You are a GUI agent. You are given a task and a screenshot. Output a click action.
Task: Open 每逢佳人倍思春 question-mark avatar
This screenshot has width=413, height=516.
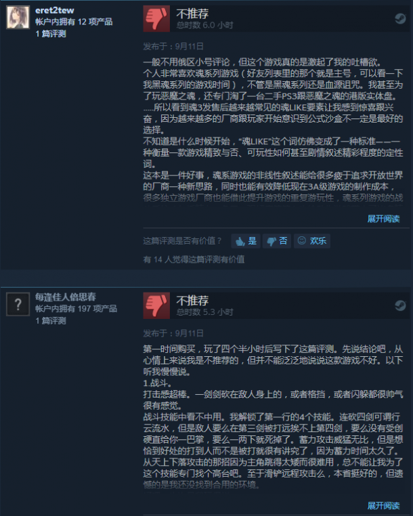(x=18, y=305)
